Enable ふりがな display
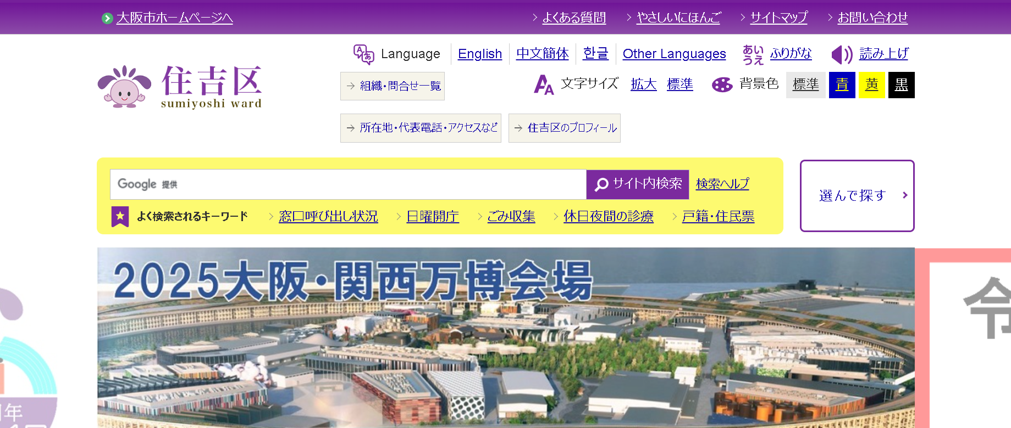1011x428 pixels. tap(791, 53)
